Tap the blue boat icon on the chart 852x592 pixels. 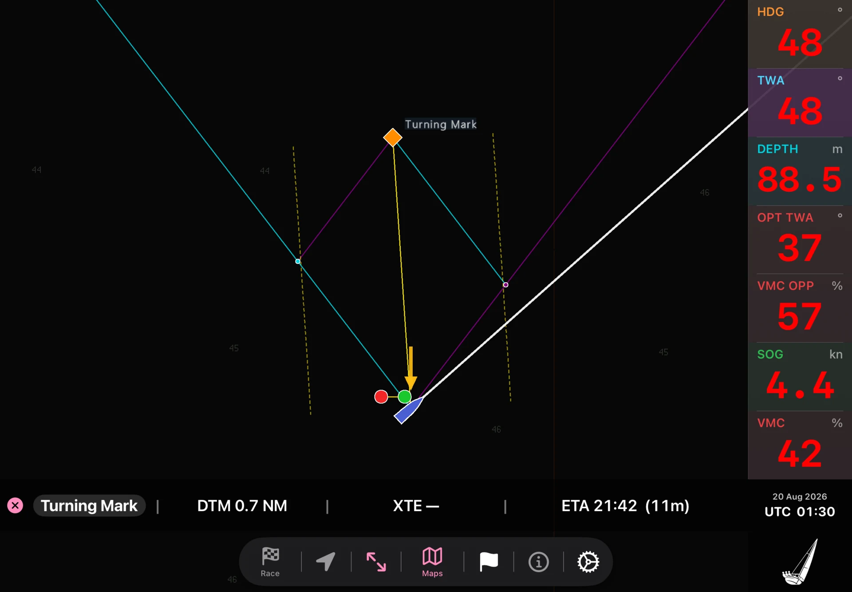(x=409, y=410)
